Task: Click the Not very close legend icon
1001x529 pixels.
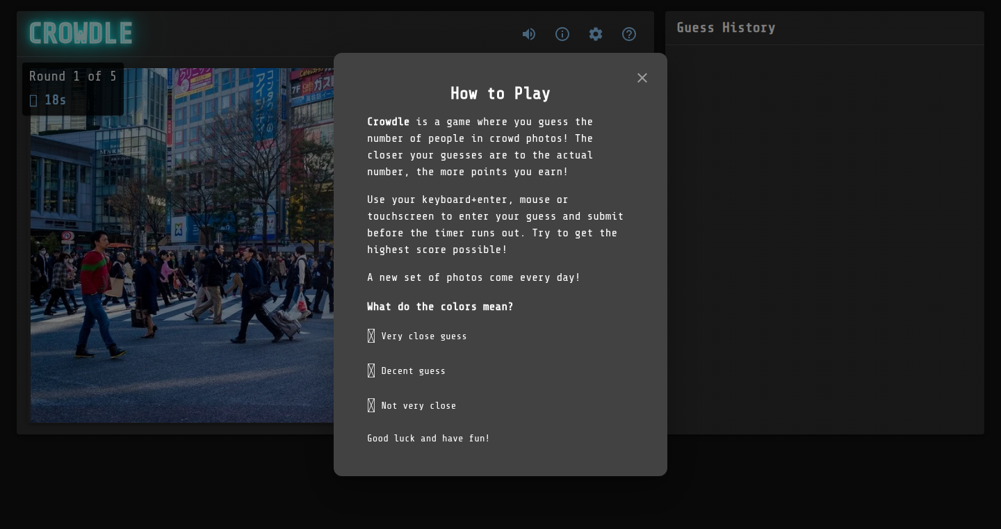Action: point(371,405)
